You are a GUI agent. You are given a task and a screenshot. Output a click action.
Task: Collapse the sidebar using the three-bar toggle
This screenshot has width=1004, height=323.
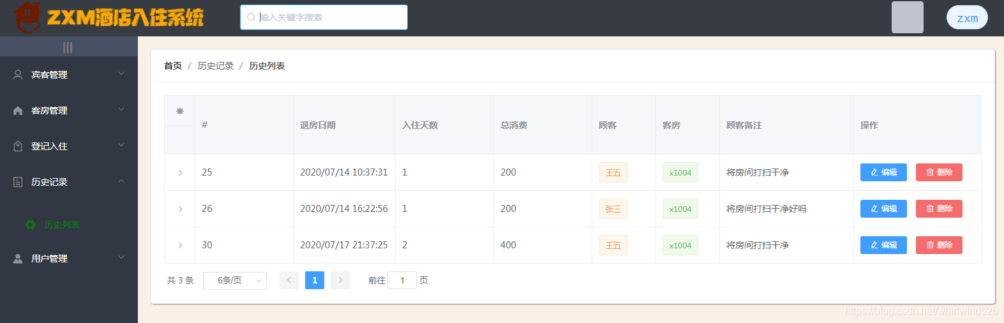pyautogui.click(x=68, y=47)
